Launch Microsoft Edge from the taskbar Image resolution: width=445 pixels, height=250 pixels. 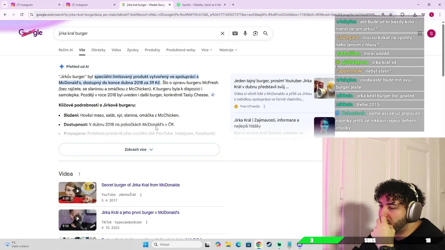point(238,244)
